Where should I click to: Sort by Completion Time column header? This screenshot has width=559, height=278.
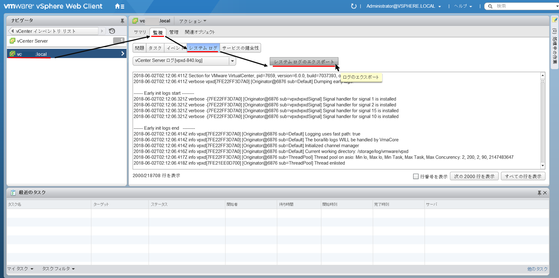pyautogui.click(x=399, y=205)
